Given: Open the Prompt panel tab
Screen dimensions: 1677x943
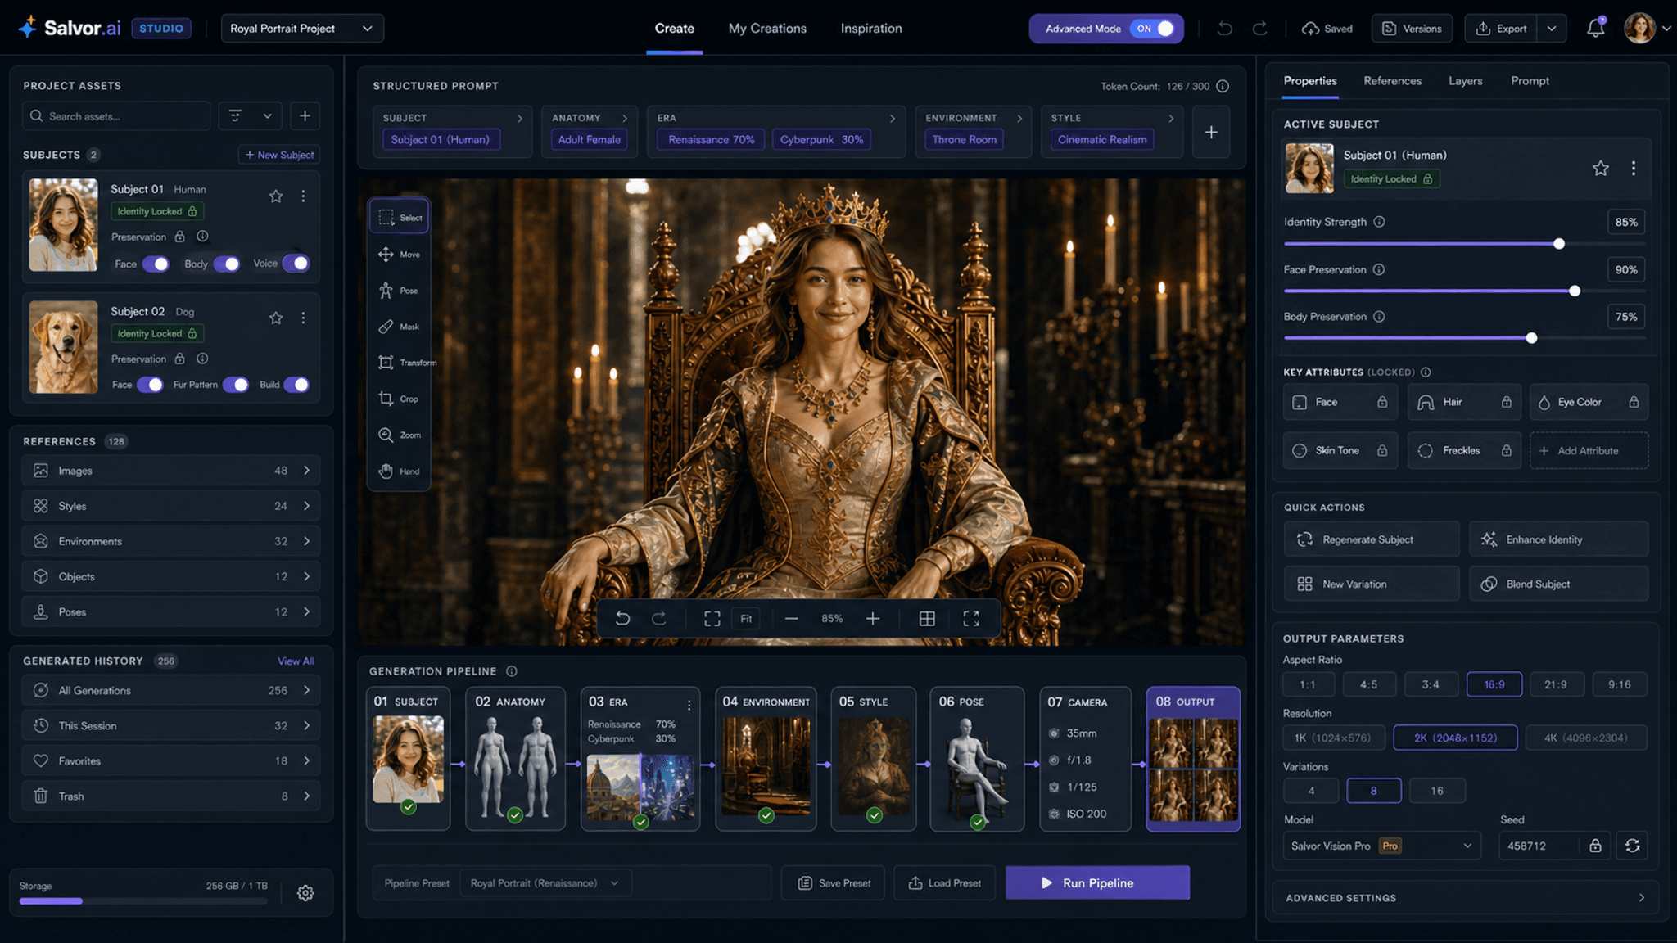Looking at the screenshot, I should (x=1530, y=81).
